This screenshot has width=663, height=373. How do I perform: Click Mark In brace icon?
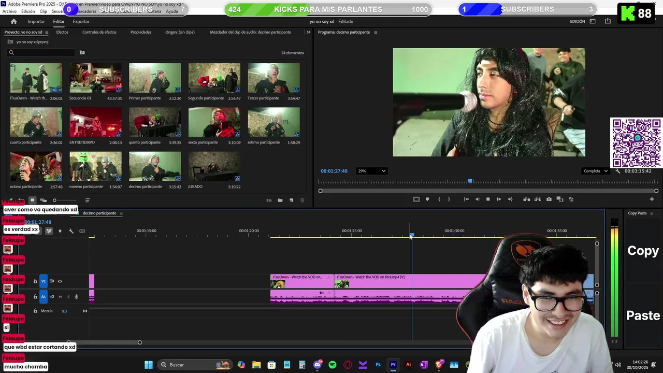point(439,199)
